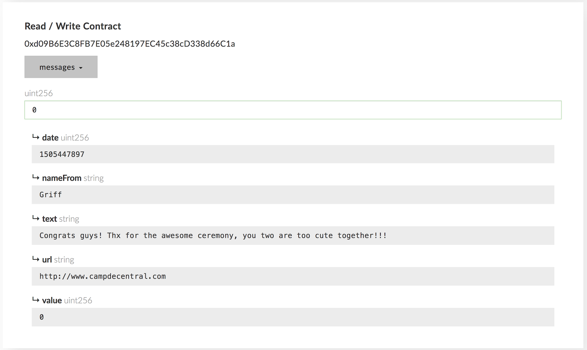Click the nameFrom output showing Griff
Viewport: 587px width, 350px height.
pyautogui.click(x=51, y=195)
